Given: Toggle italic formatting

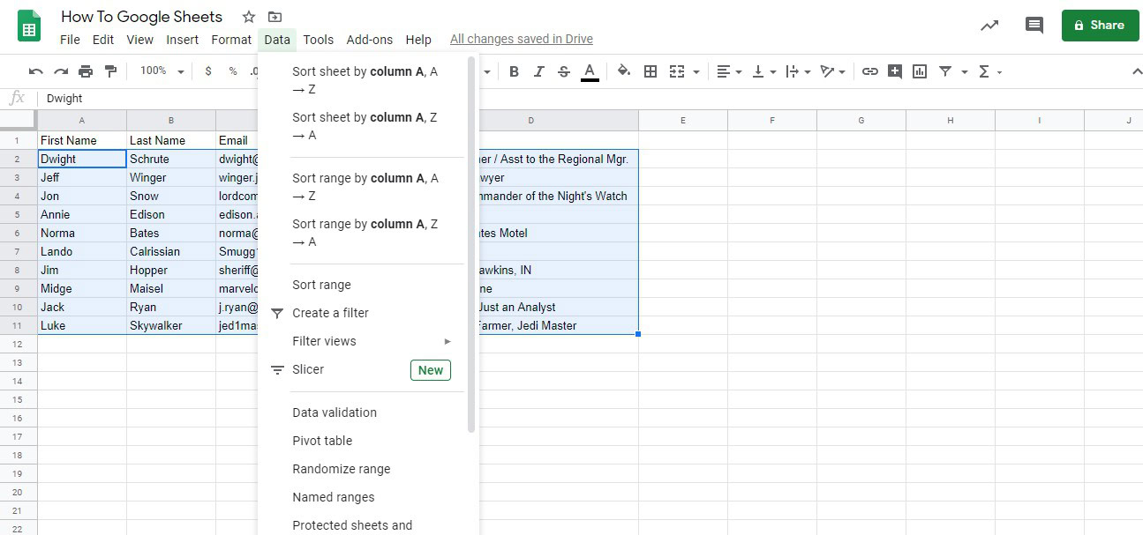Looking at the screenshot, I should pyautogui.click(x=538, y=71).
